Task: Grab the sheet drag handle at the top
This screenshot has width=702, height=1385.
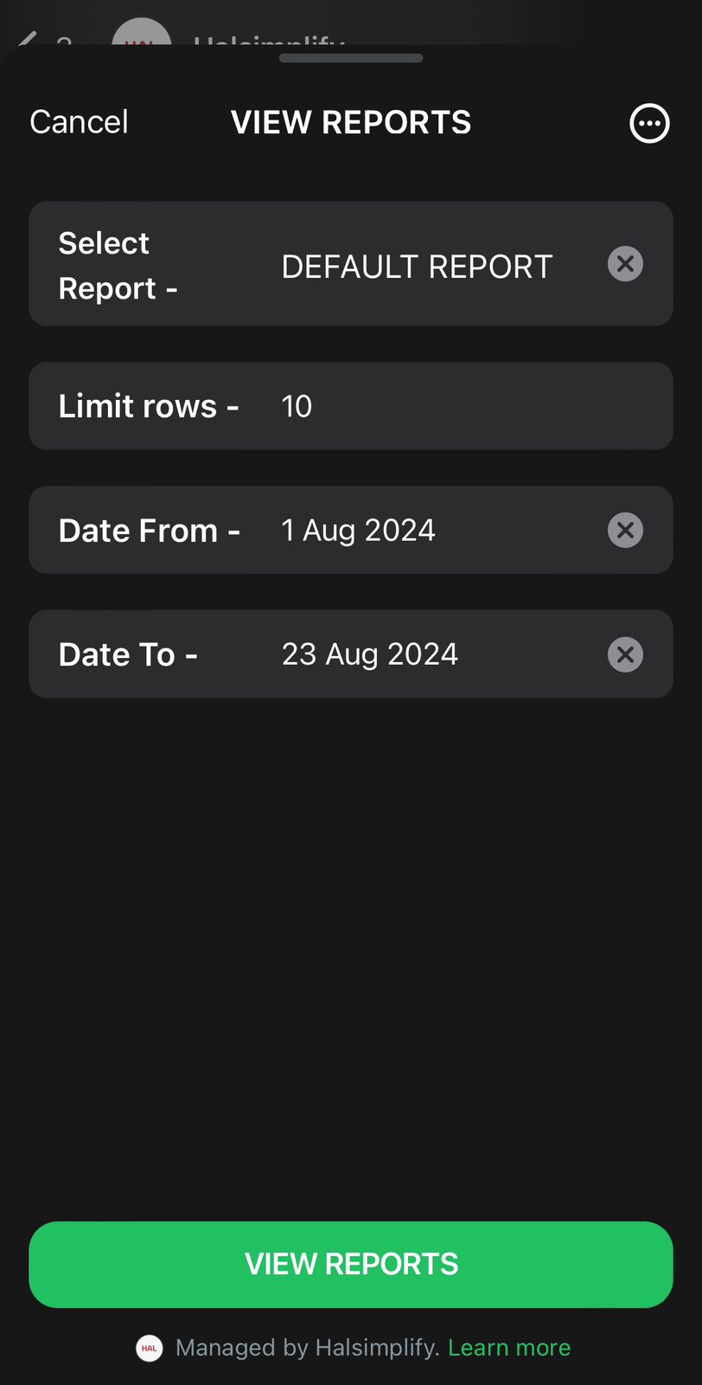Action: pos(351,59)
